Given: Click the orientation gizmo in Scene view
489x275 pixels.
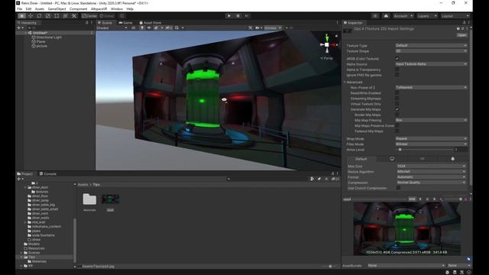Looking at the screenshot, I should [x=327, y=44].
